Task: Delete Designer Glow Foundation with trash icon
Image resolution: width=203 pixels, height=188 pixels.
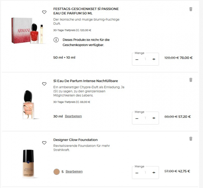Action: click(x=191, y=139)
